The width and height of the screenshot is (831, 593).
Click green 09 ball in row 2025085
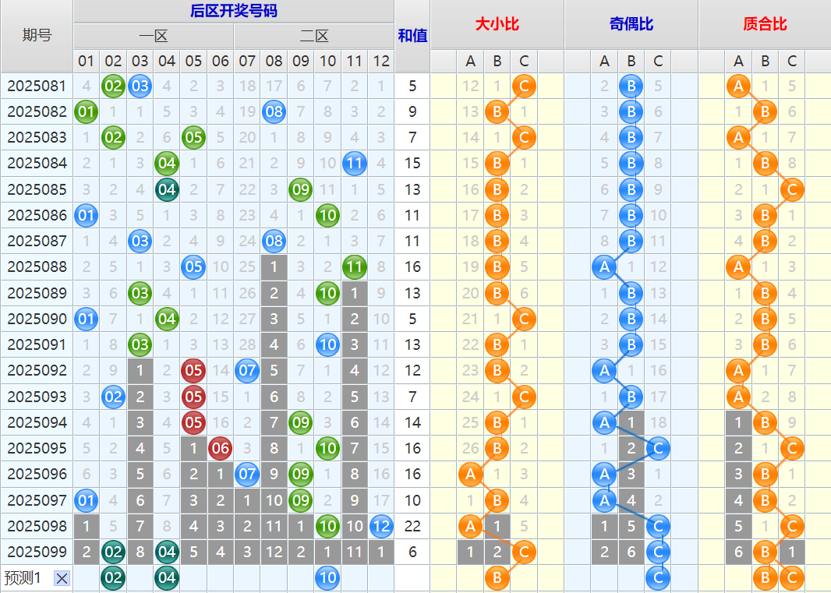coord(300,189)
